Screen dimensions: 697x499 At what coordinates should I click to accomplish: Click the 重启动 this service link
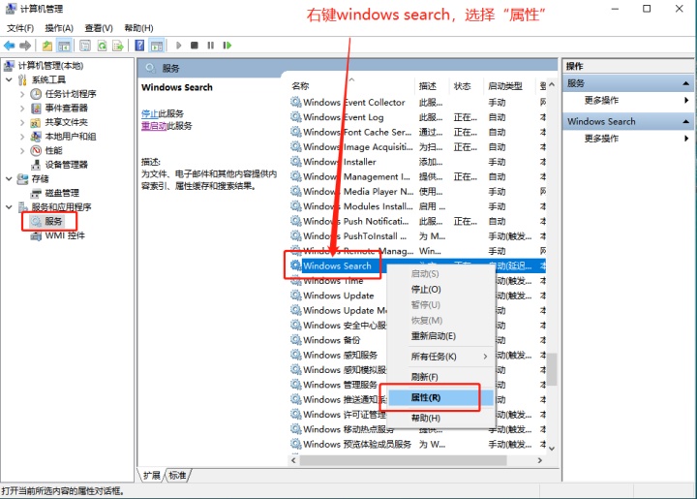pos(154,126)
